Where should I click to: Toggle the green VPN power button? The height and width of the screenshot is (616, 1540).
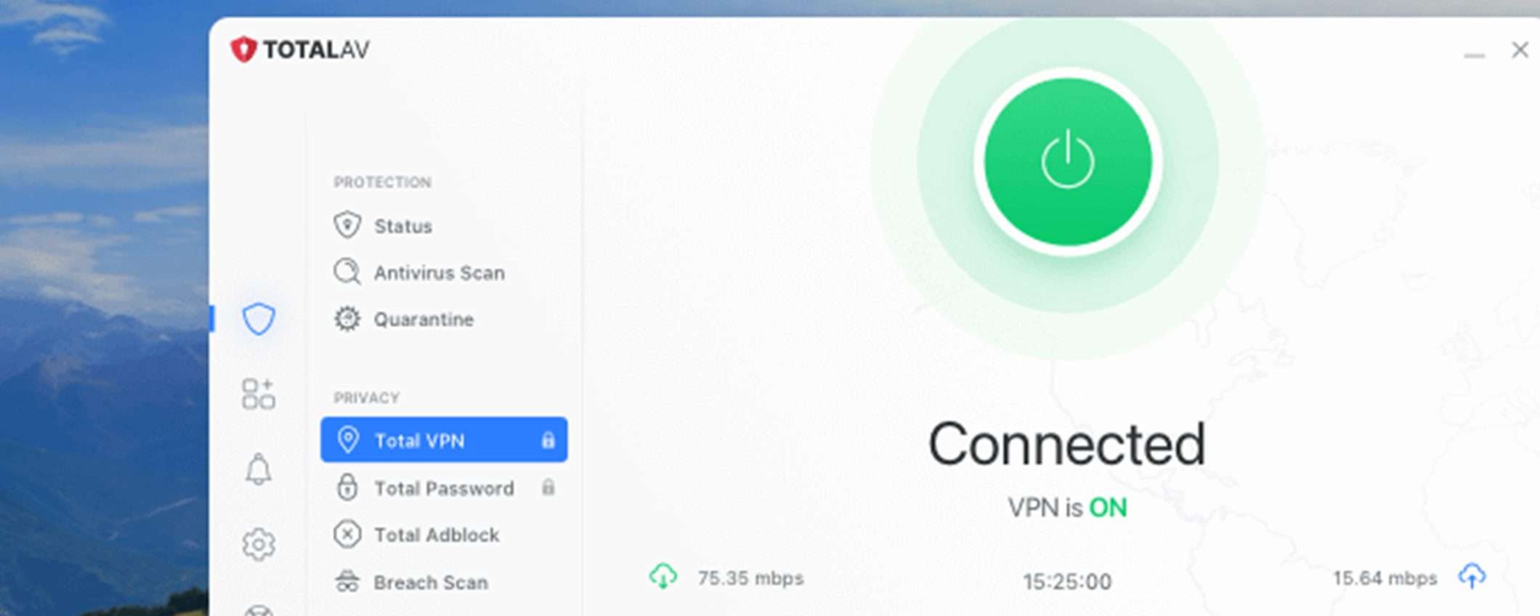point(1067,161)
